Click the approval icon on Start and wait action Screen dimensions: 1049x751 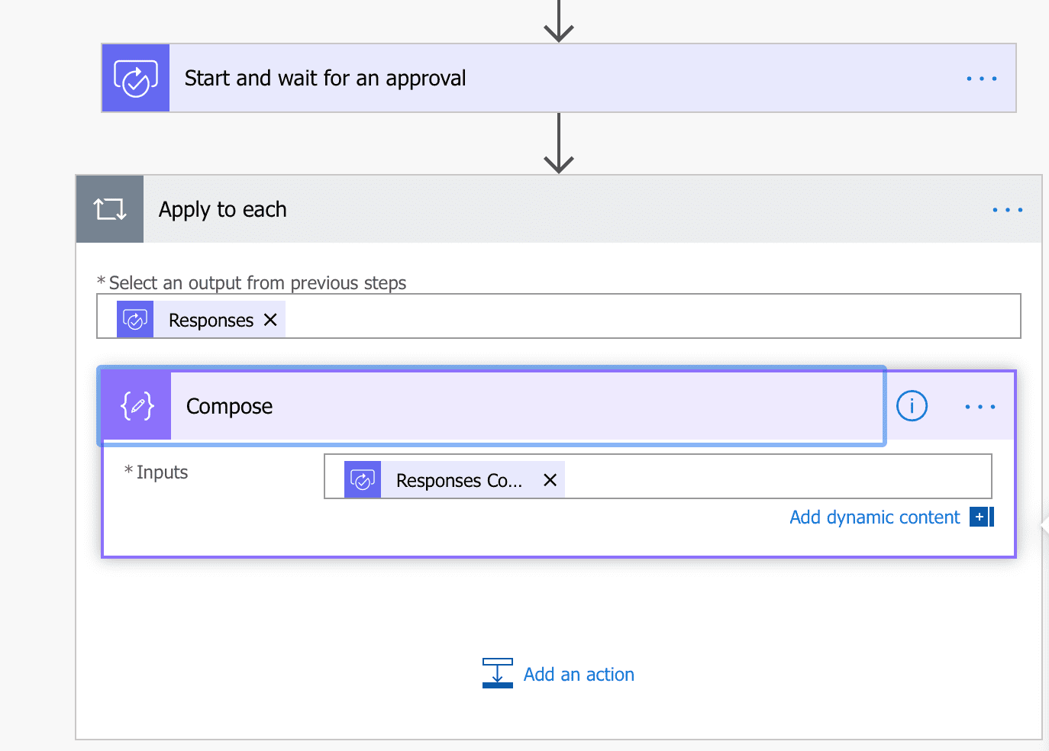(x=135, y=78)
